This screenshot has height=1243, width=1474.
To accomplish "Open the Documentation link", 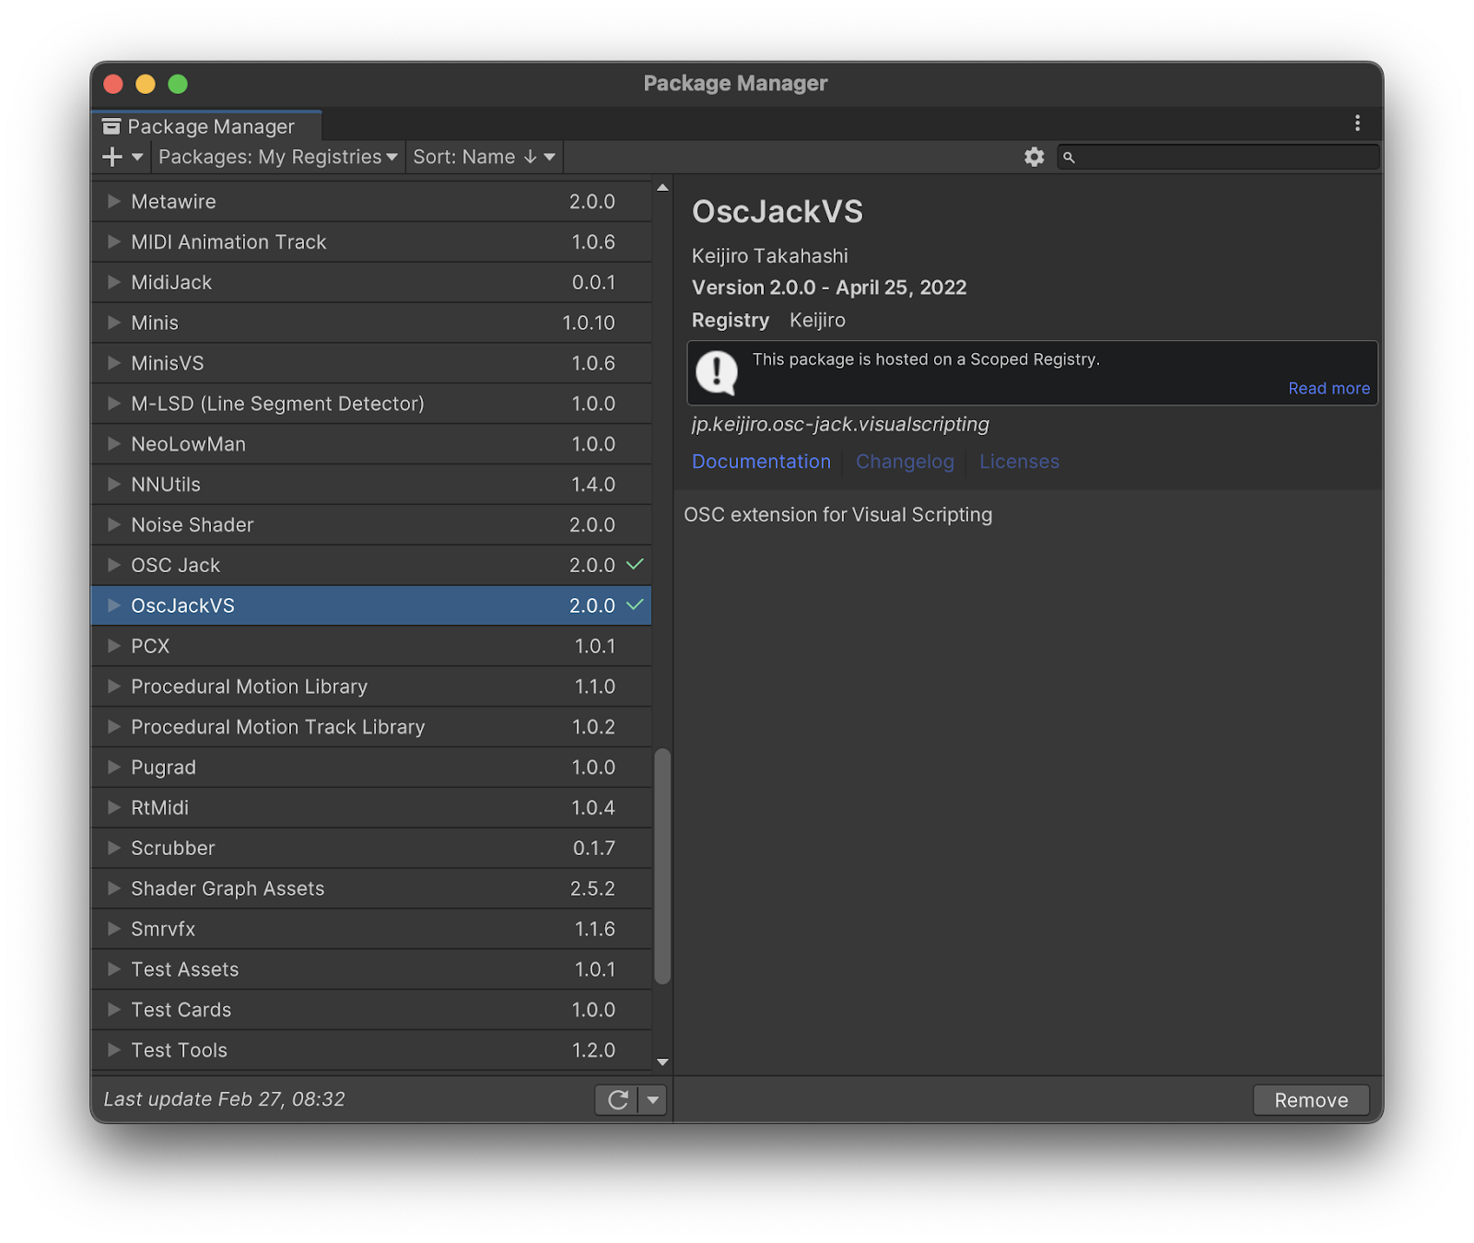I will tap(761, 462).
